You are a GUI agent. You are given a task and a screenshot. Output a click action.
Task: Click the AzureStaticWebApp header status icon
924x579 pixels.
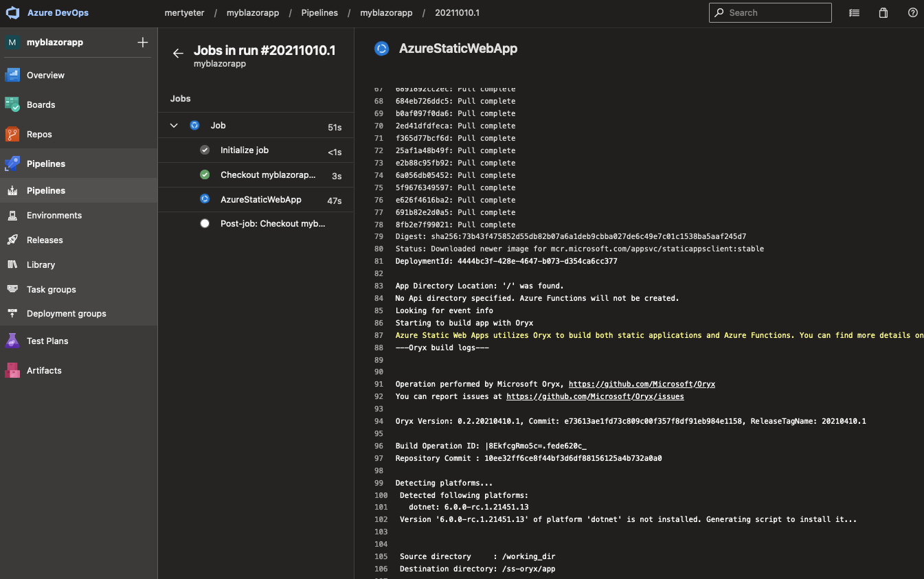coord(381,48)
